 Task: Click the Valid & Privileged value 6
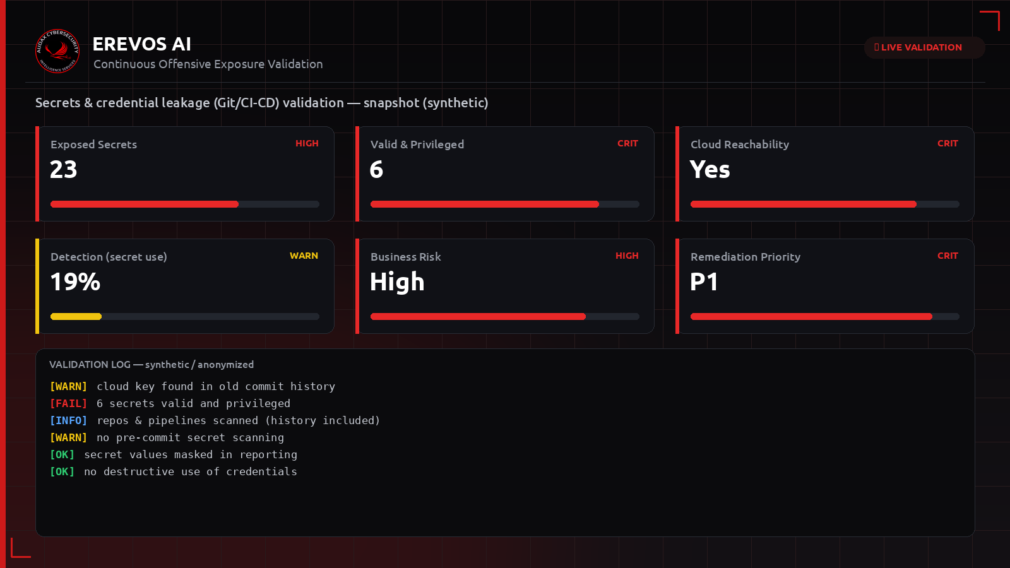[377, 170]
